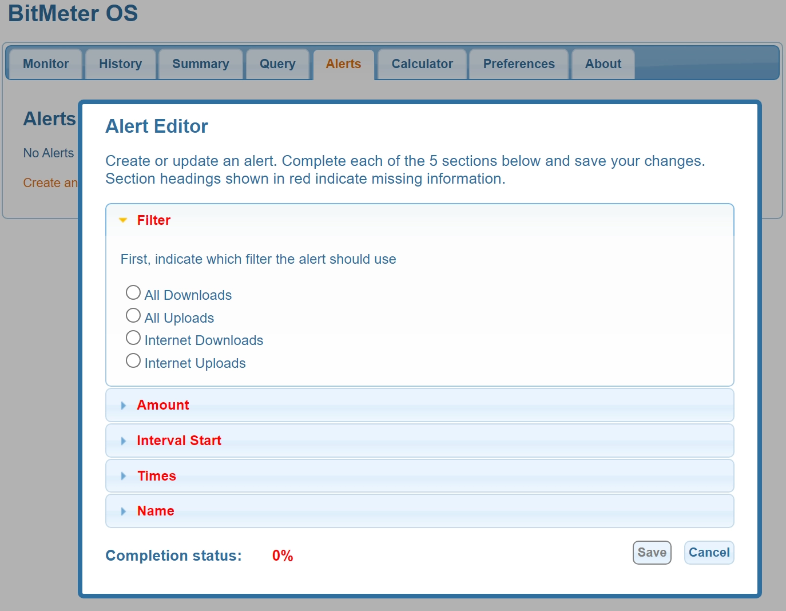Click the arrow icon beside Interval Start
The height and width of the screenshot is (611, 786).
point(123,441)
